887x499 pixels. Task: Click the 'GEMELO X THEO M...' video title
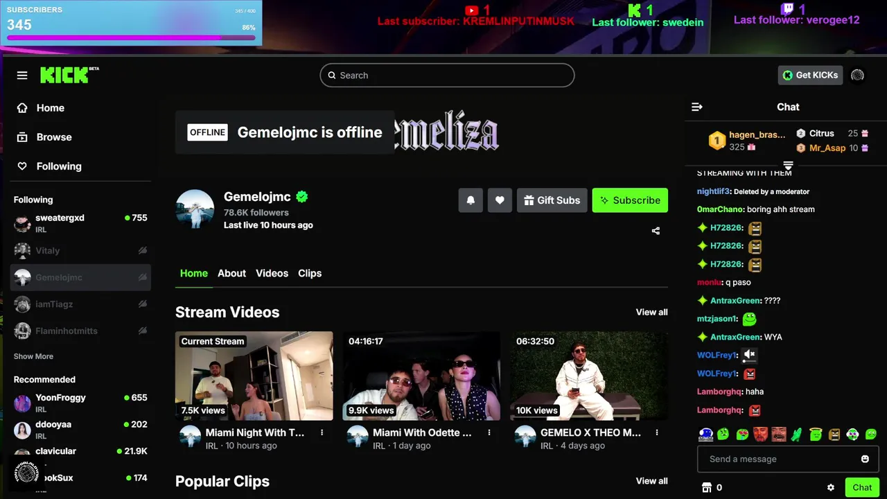[590, 432]
